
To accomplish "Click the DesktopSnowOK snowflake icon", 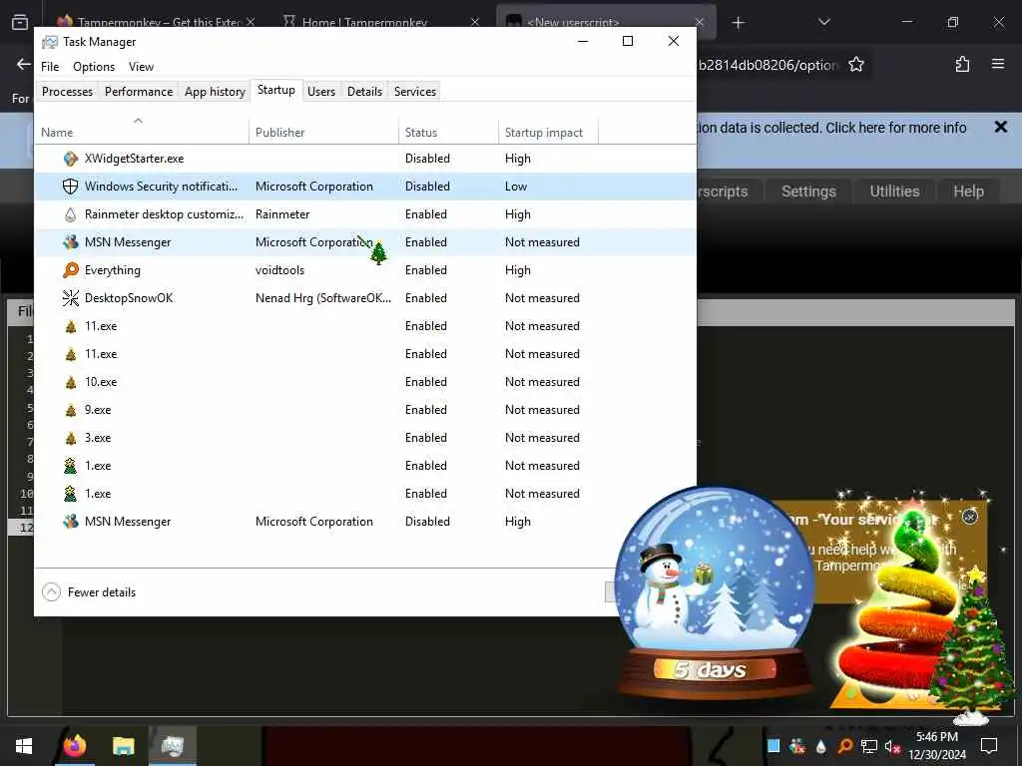I will tap(71, 298).
